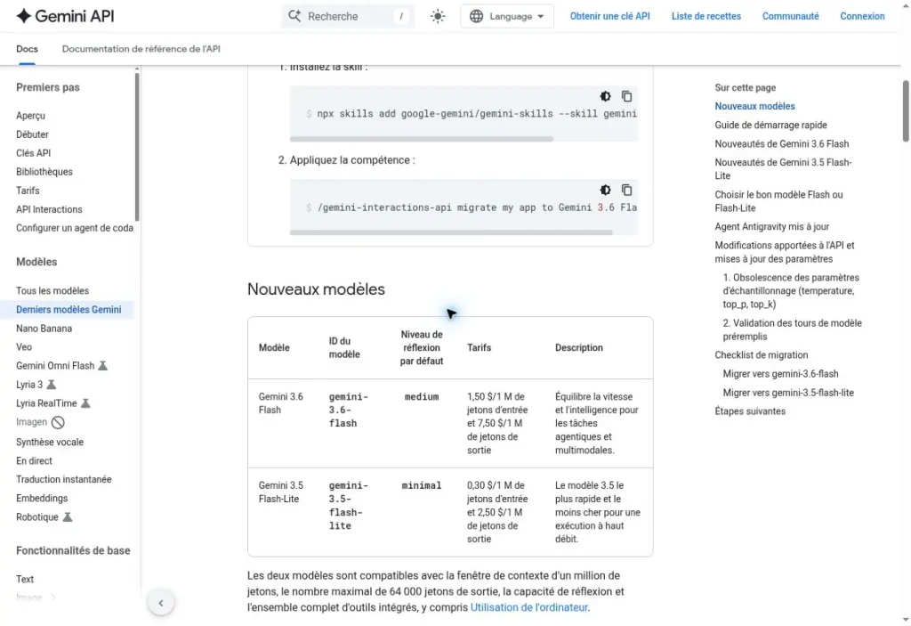Jump to Obsolescence des paramètres d'échantillonnage
The width and height of the screenshot is (911, 626).
(791, 291)
